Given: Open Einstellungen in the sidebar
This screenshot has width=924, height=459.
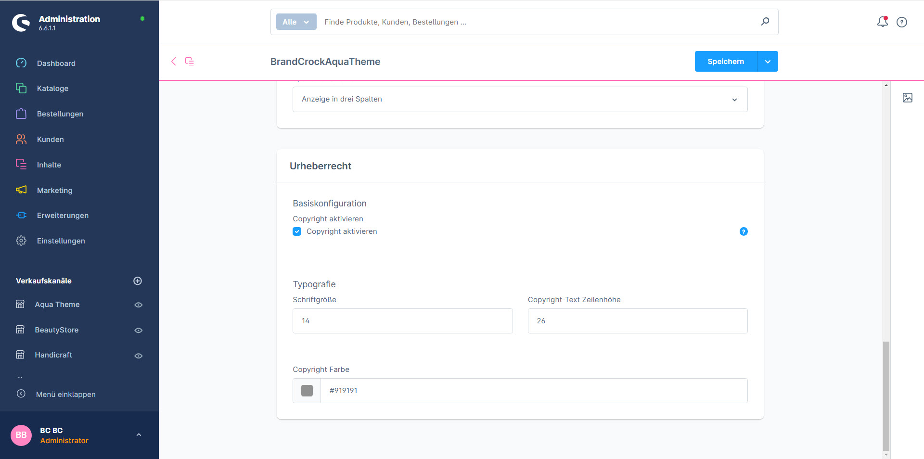Looking at the screenshot, I should point(61,241).
